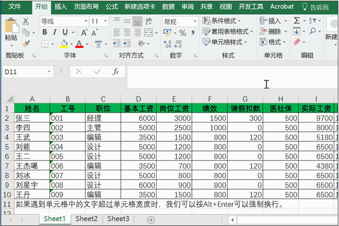Screen dimensions: 339x226
Task: Click the Cut scissors icon
Action: pos(26,22)
